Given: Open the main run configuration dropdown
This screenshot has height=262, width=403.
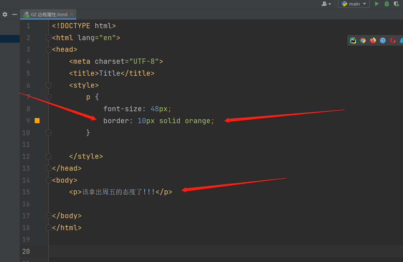Looking at the screenshot, I should (354, 4).
